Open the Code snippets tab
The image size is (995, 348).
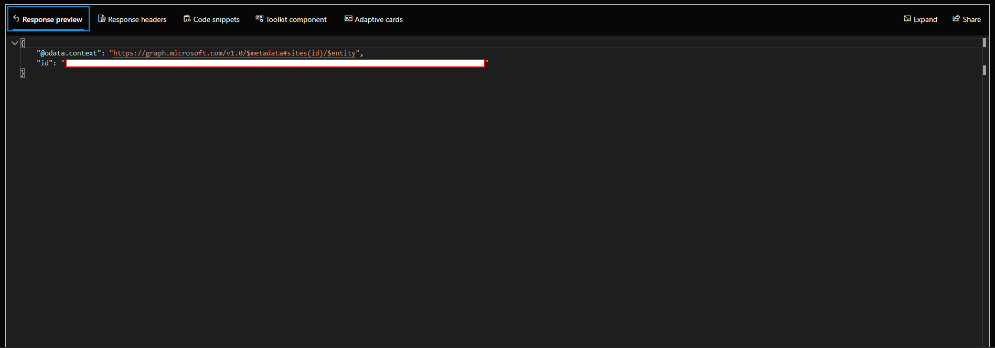tap(216, 19)
